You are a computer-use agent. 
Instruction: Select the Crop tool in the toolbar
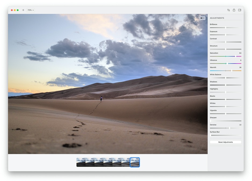click(x=228, y=10)
